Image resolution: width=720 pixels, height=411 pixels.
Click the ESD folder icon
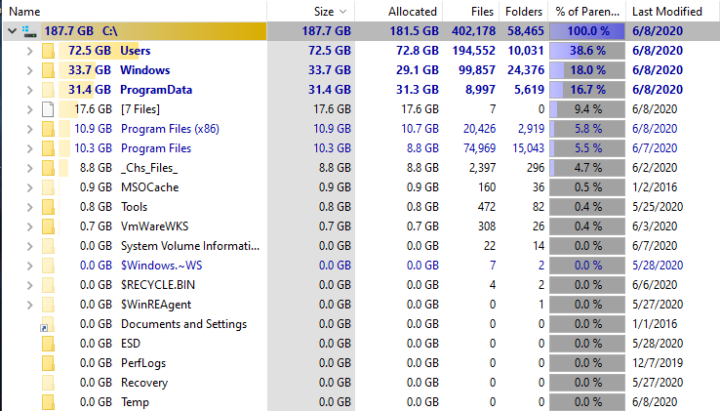point(48,344)
